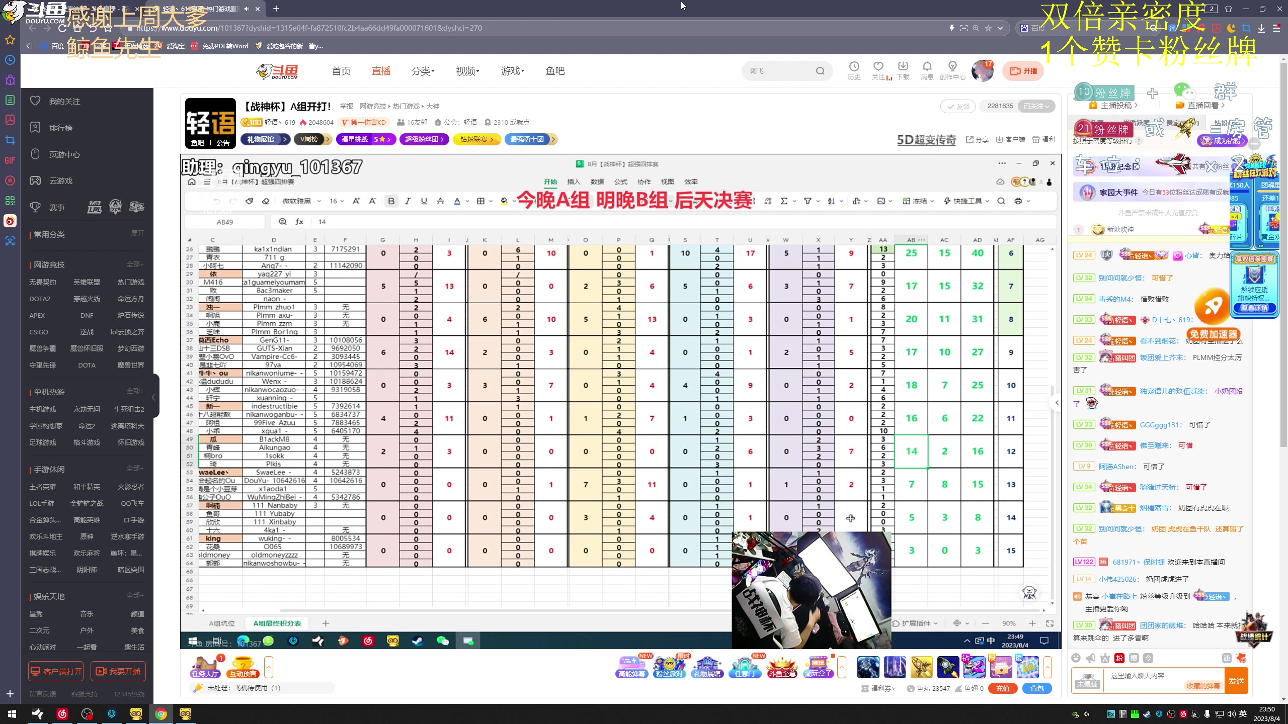Click the Steam icon in the system tray
The width and height of the screenshot is (1288, 724).
1147,713
